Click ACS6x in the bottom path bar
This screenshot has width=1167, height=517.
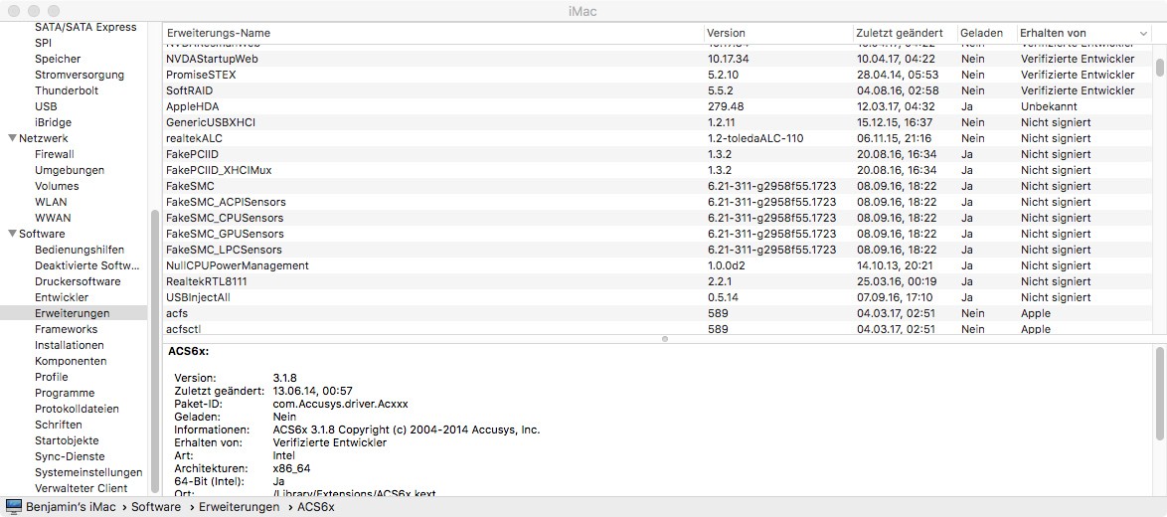coord(315,507)
